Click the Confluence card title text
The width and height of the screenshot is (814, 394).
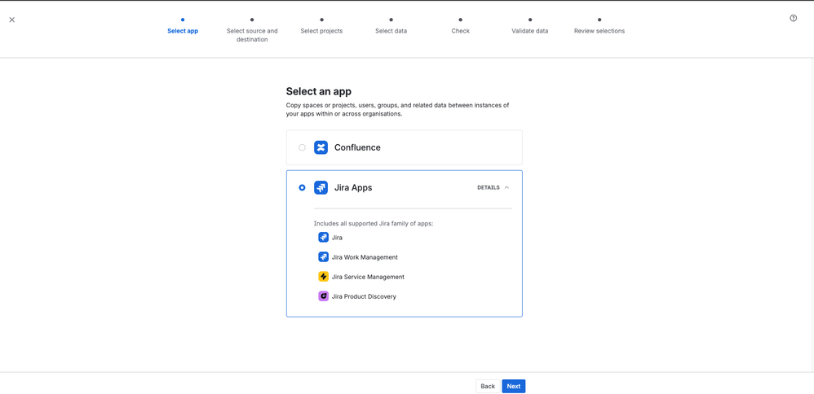(x=357, y=147)
